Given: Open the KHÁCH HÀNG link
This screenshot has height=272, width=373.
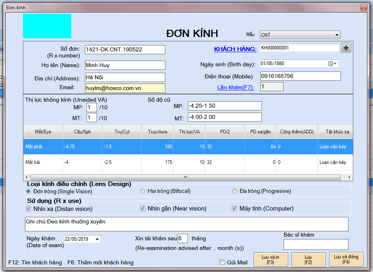Looking at the screenshot, I should [x=235, y=49].
